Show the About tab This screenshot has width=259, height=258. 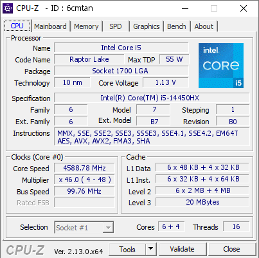point(204,26)
